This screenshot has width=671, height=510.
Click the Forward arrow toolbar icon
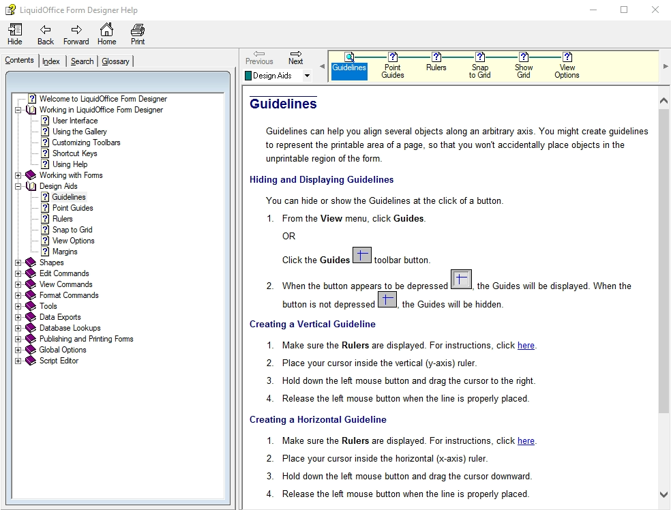76,29
